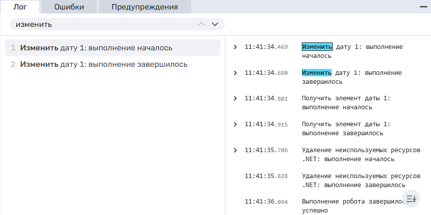Expand the 11:41:34.680 log entry
This screenshot has height=215, width=431.
point(235,73)
